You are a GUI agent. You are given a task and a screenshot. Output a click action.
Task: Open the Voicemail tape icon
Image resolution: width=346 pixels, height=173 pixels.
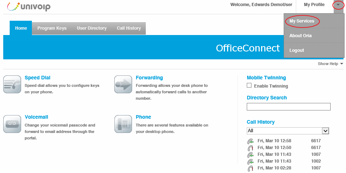coord(12,124)
